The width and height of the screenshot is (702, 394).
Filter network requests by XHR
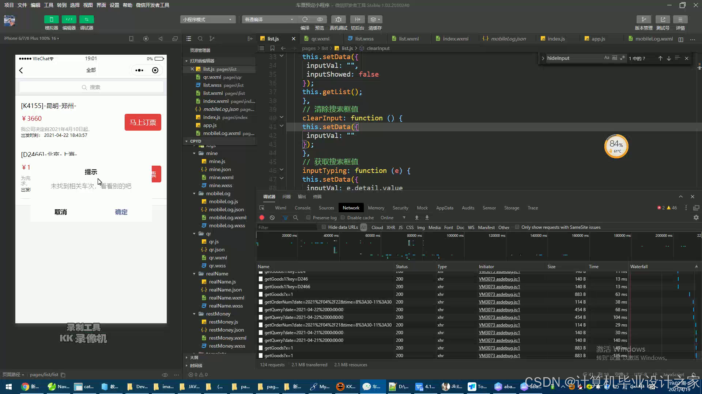pos(390,227)
